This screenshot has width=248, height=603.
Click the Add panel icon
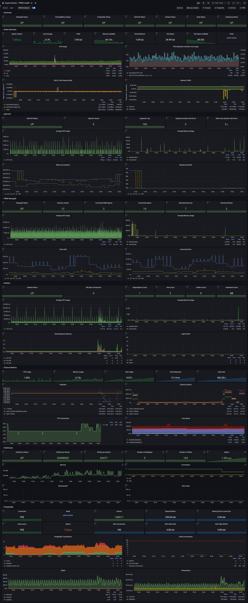click(x=199, y=3)
